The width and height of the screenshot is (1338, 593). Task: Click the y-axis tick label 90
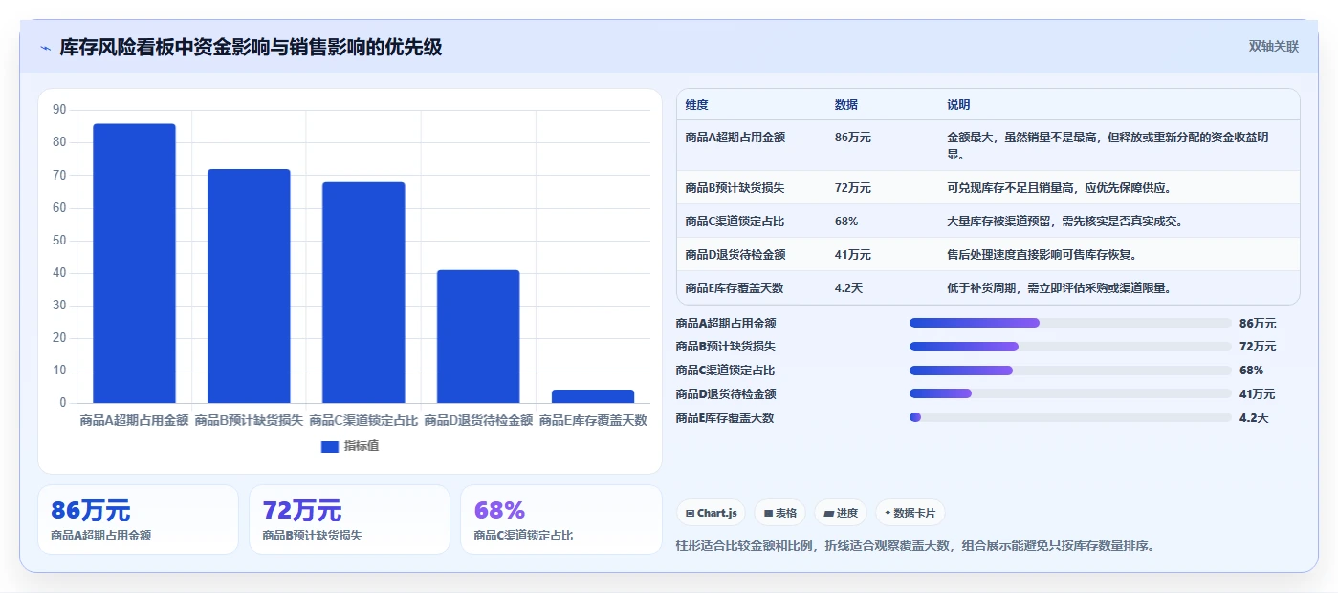coord(59,110)
